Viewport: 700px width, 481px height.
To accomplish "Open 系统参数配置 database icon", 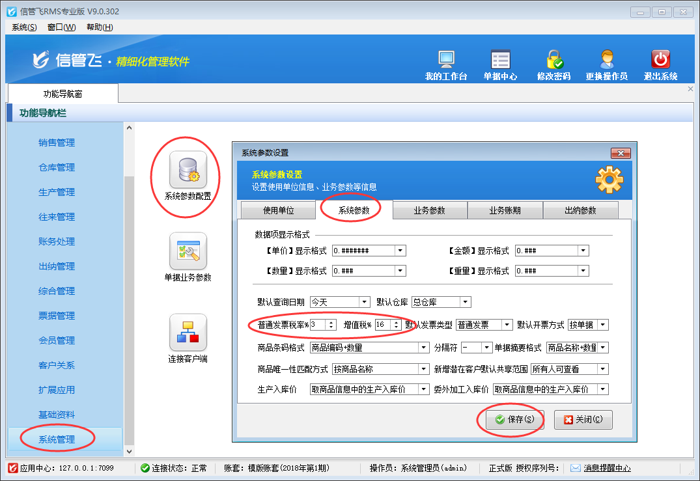I will [x=188, y=169].
